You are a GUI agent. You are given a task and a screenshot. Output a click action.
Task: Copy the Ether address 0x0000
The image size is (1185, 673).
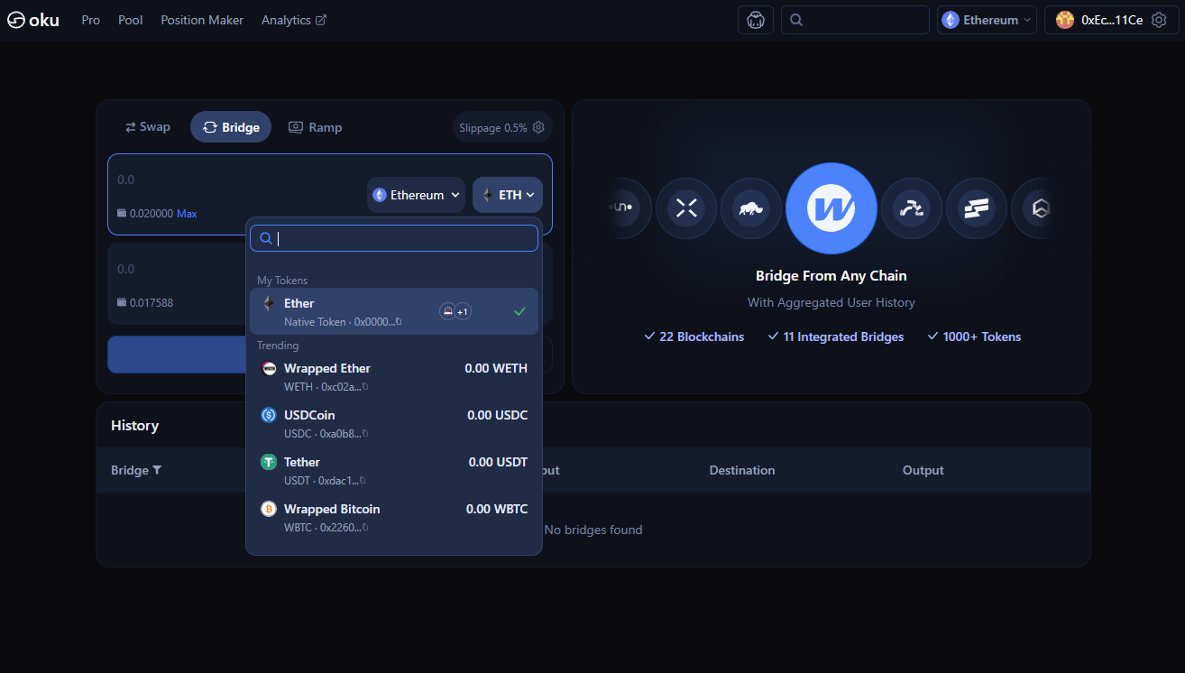[x=399, y=322]
